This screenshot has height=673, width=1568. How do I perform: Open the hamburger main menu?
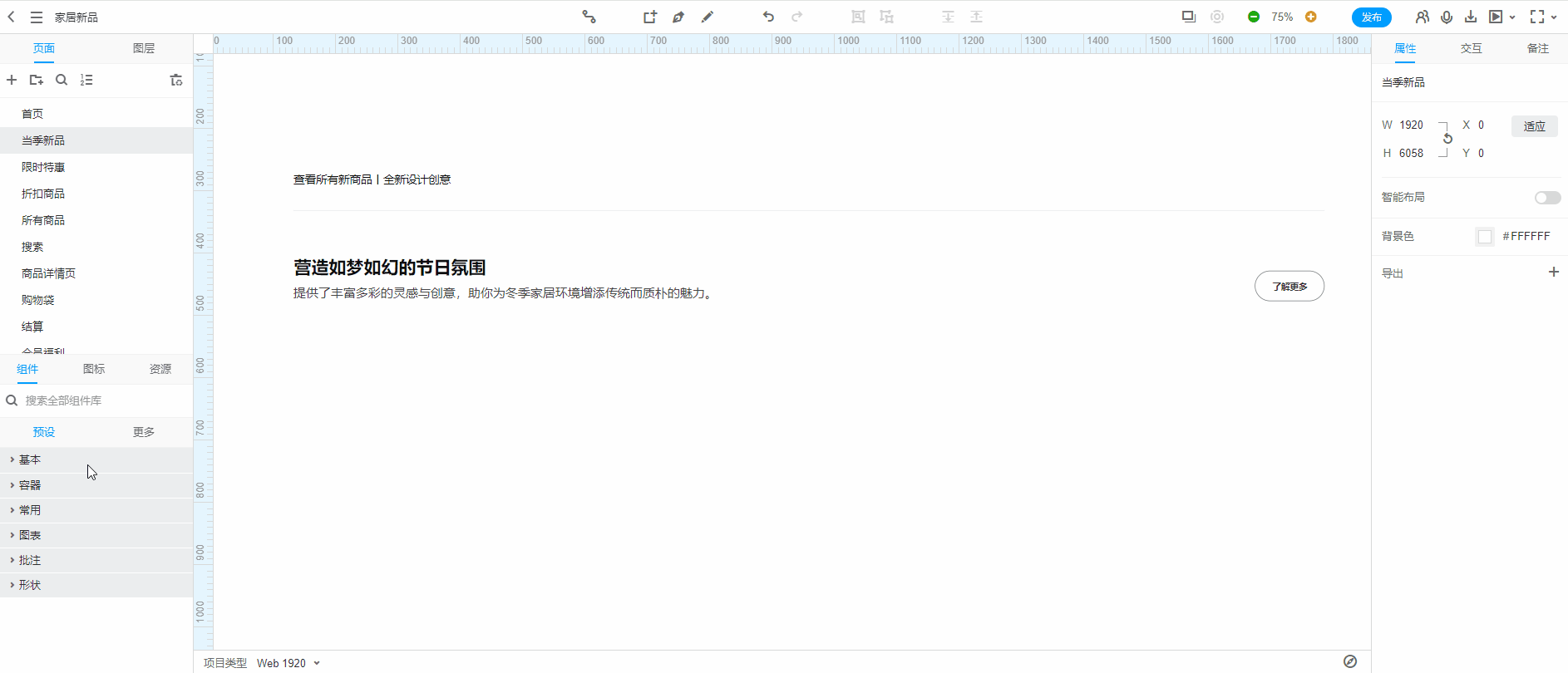[x=37, y=17]
